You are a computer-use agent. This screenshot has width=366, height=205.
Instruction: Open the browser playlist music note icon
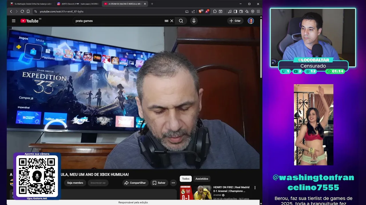pos(230,11)
